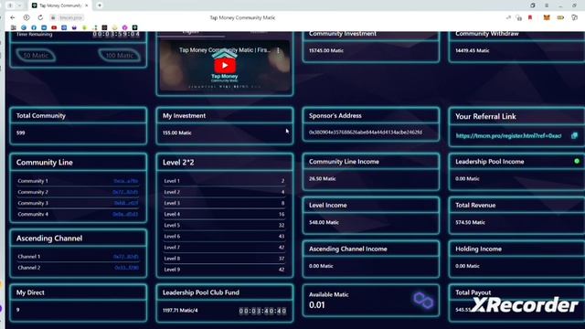Click the My Direct count 9
585x329 pixels.
pyautogui.click(x=18, y=310)
